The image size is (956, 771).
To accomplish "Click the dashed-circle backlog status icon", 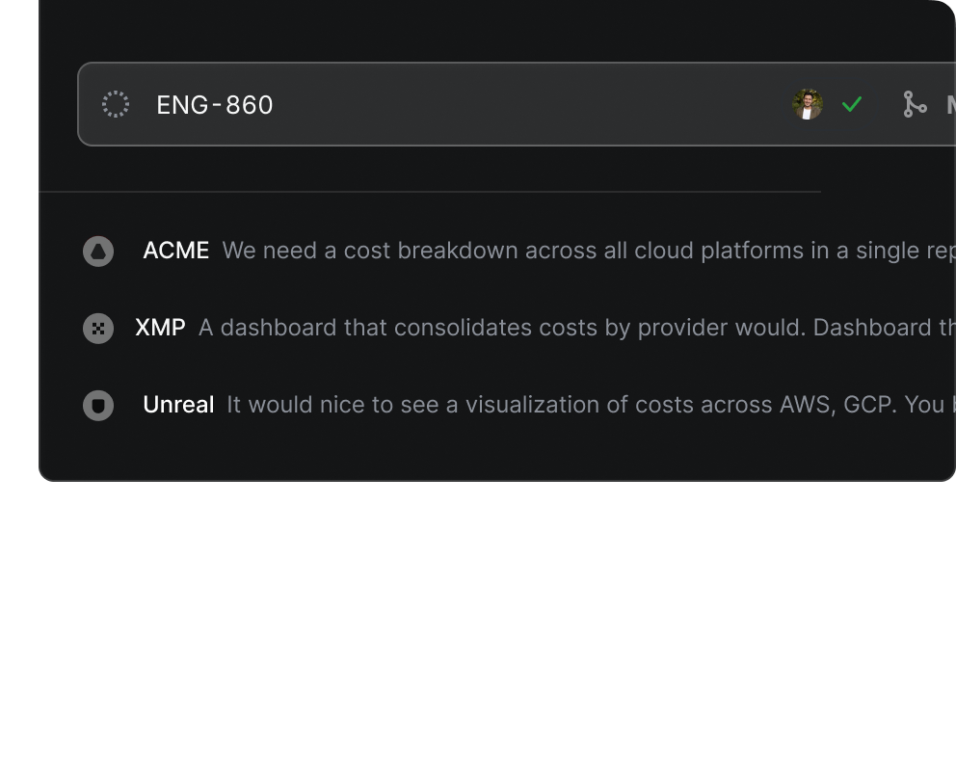I will 116,104.
